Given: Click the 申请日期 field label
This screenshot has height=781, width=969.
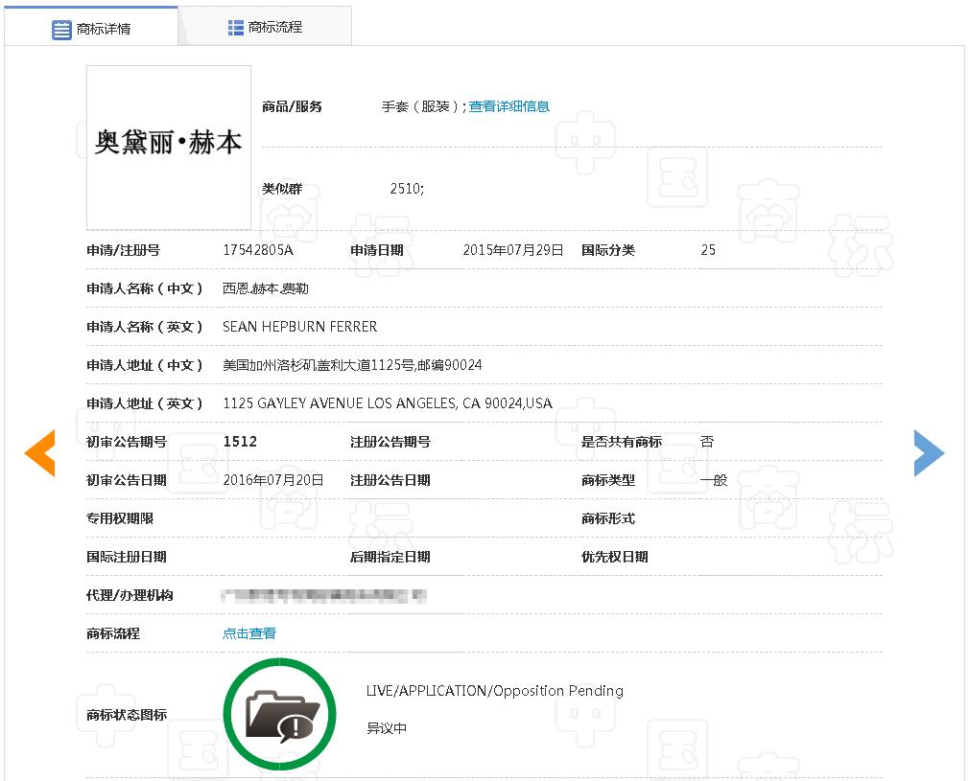Looking at the screenshot, I should [x=376, y=250].
